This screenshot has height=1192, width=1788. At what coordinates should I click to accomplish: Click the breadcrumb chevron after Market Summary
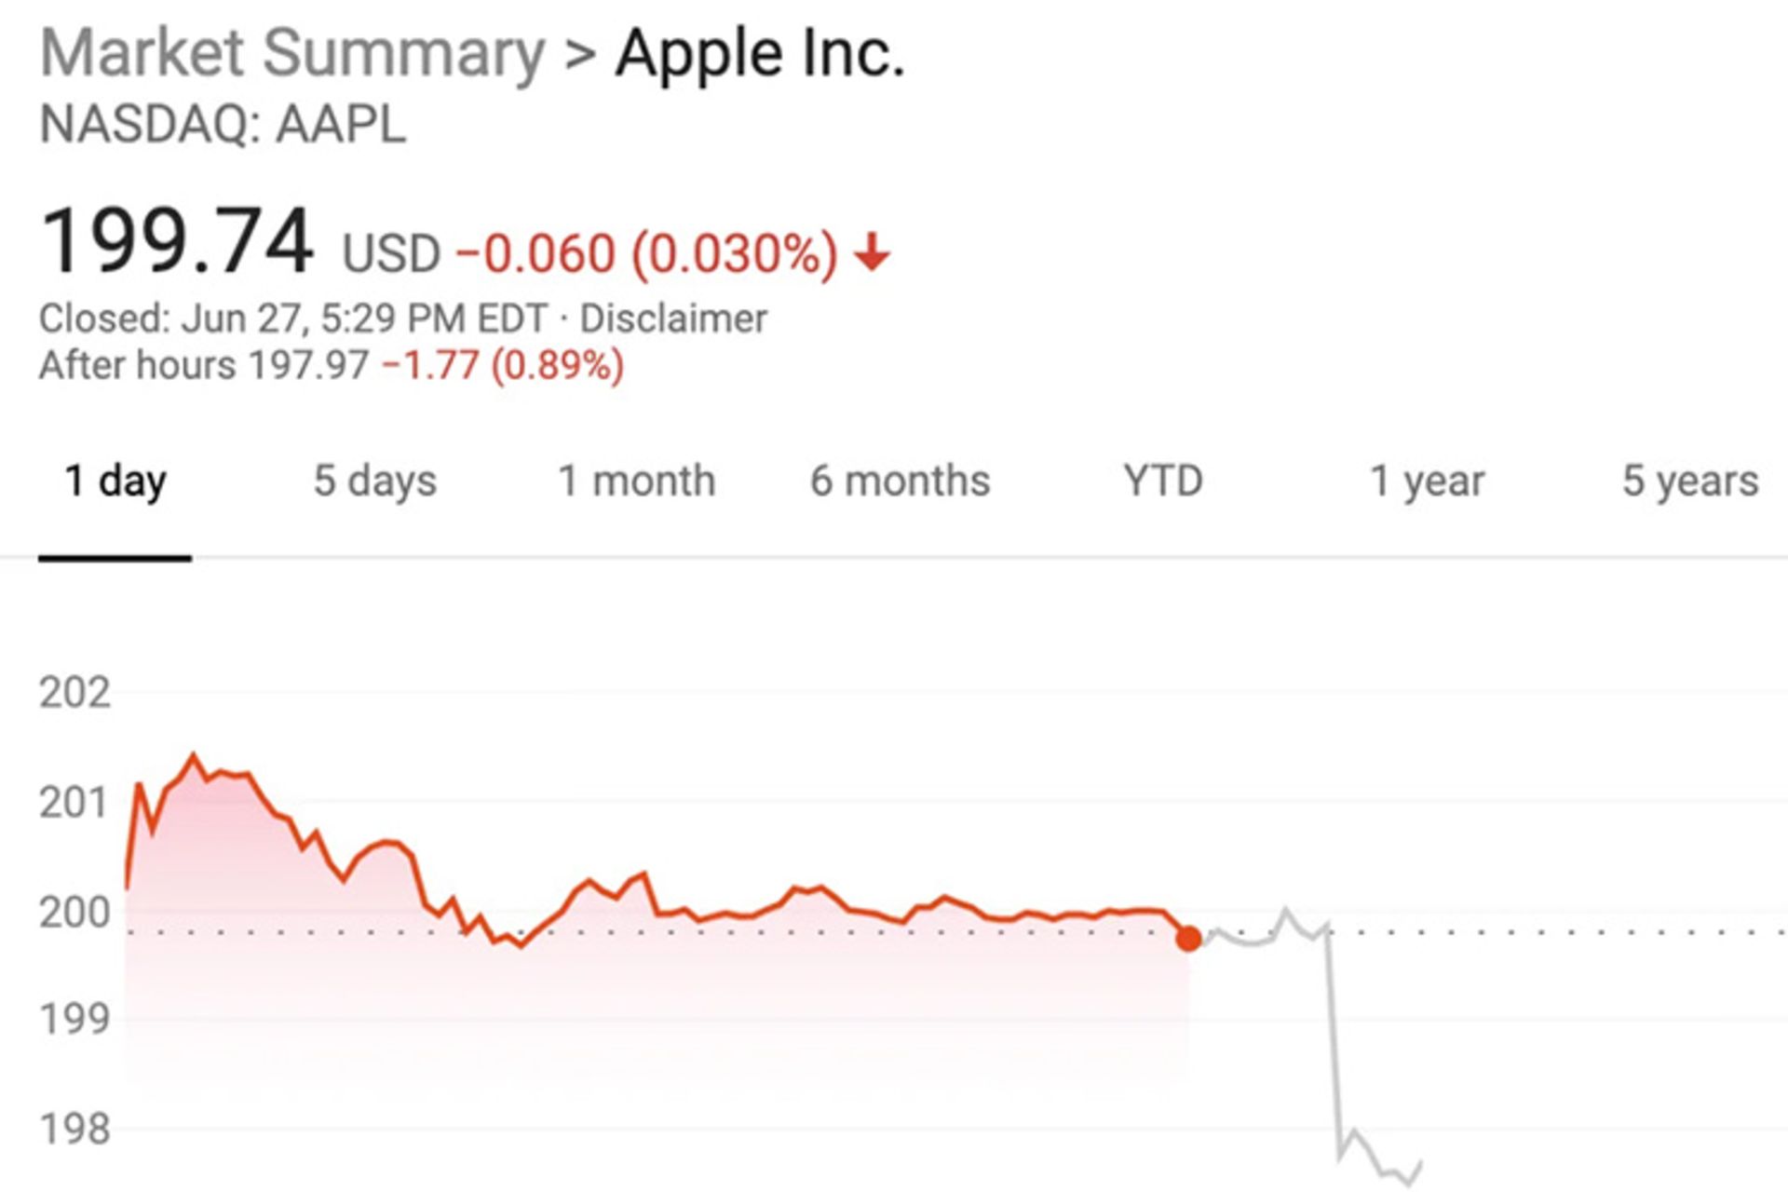(x=579, y=54)
